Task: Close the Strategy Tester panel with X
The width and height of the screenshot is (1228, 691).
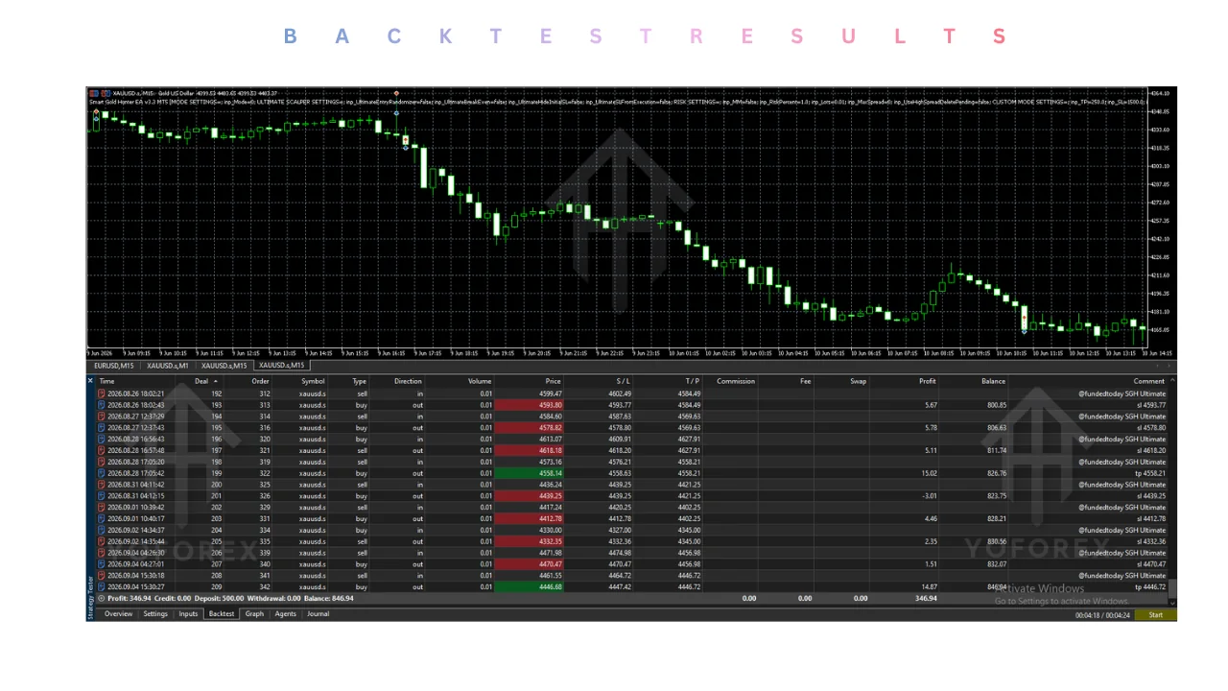Action: (91, 381)
